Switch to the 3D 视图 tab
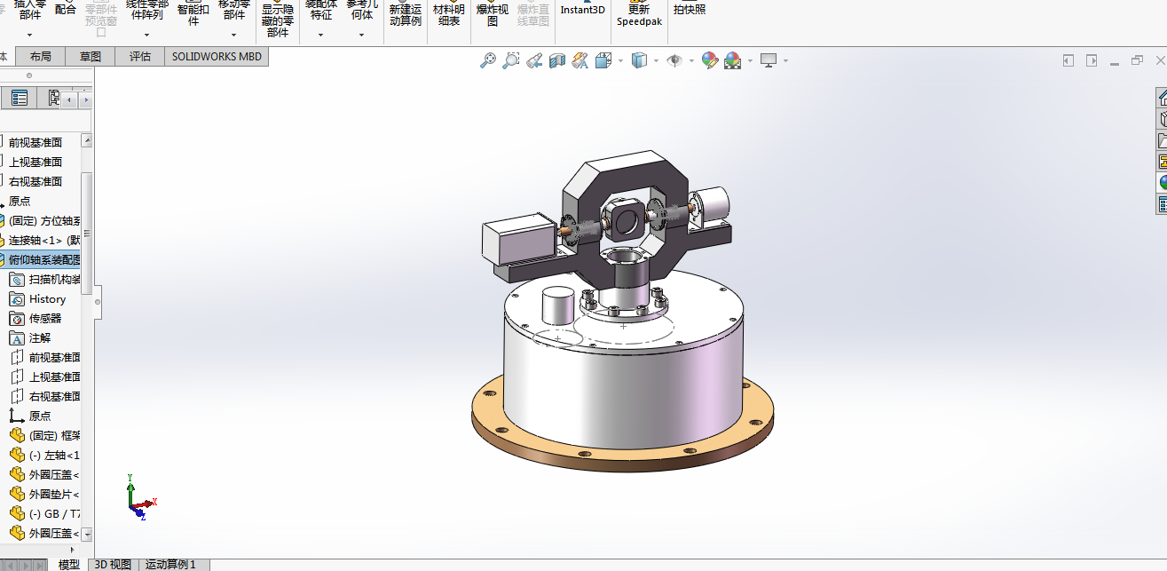 (x=113, y=564)
